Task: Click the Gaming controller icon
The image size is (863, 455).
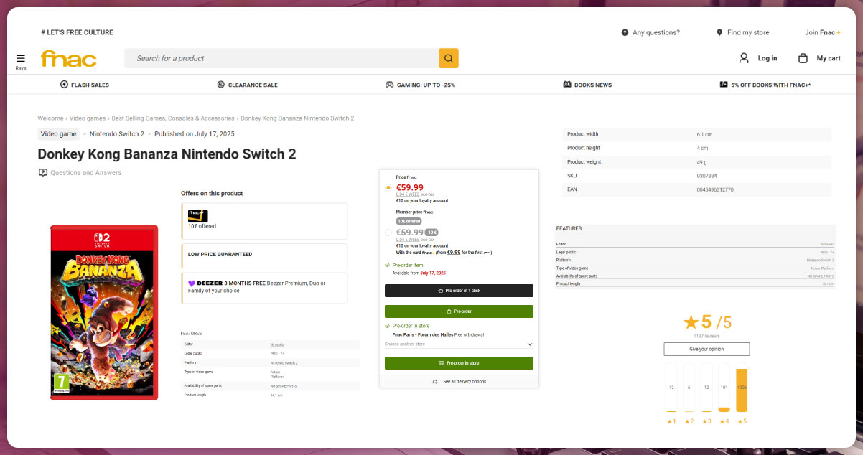Action: 390,85
